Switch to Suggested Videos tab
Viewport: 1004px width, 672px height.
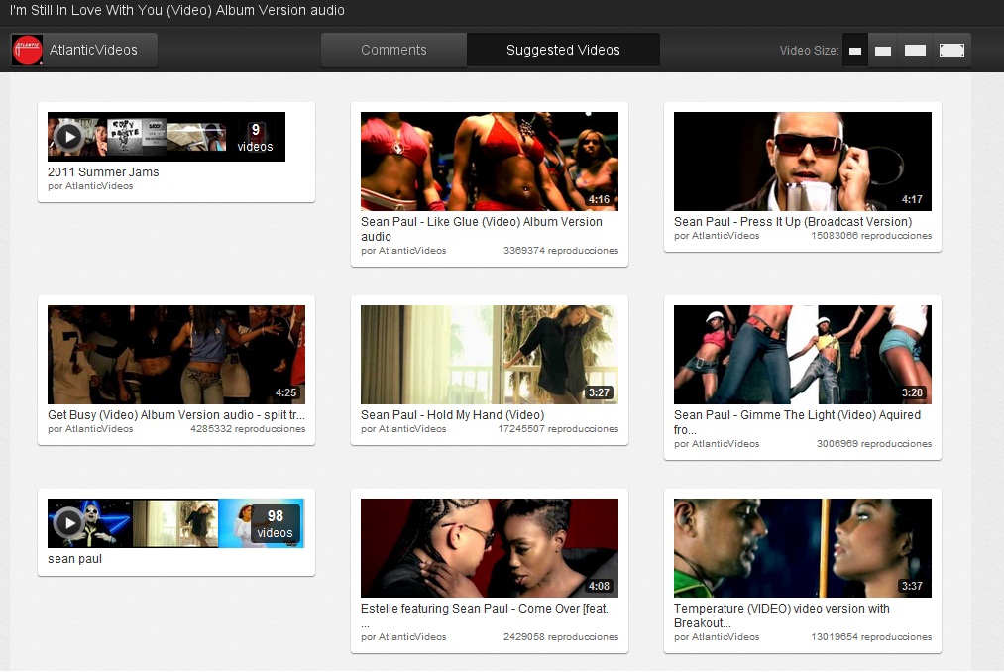tap(563, 50)
